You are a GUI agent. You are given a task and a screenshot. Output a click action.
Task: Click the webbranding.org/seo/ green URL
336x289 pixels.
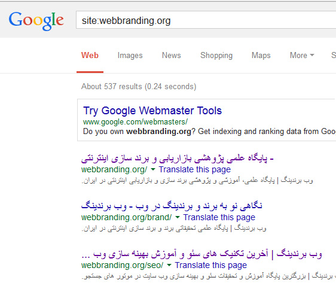point(122,265)
